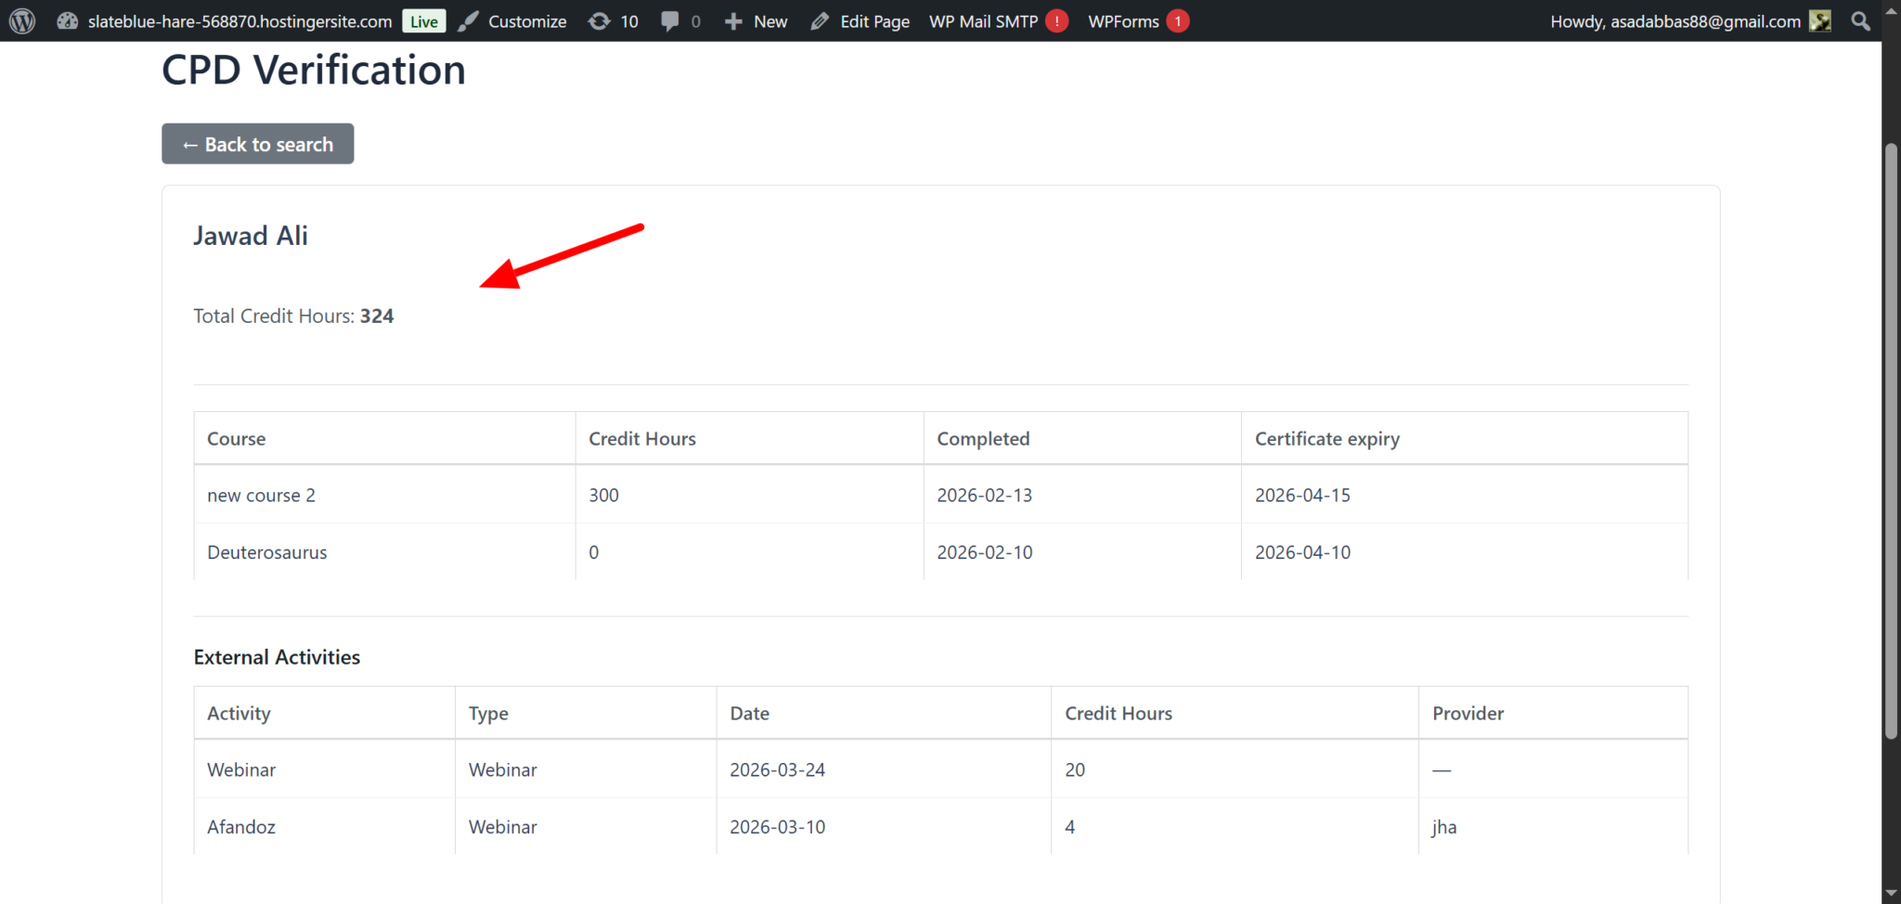Open the WPForms admin menu
The width and height of the screenshot is (1901, 904).
(1123, 20)
